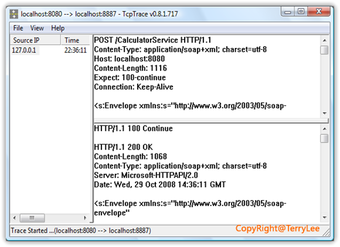
Task: Click up arrow of request pane scrollbar
Action: (325, 40)
